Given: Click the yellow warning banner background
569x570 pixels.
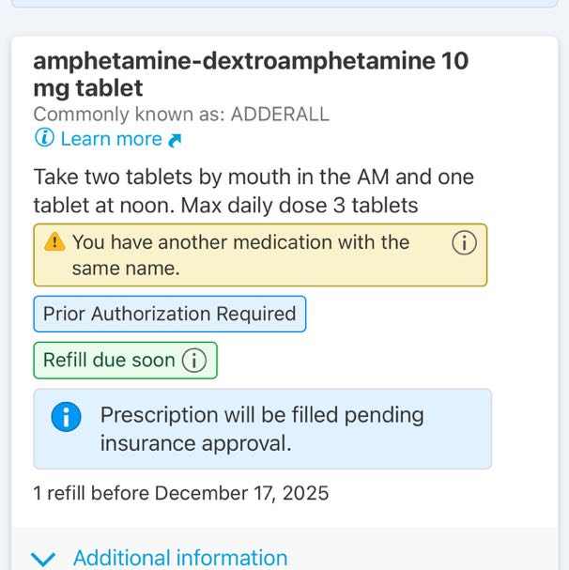Looking at the screenshot, I should tap(432, 270).
